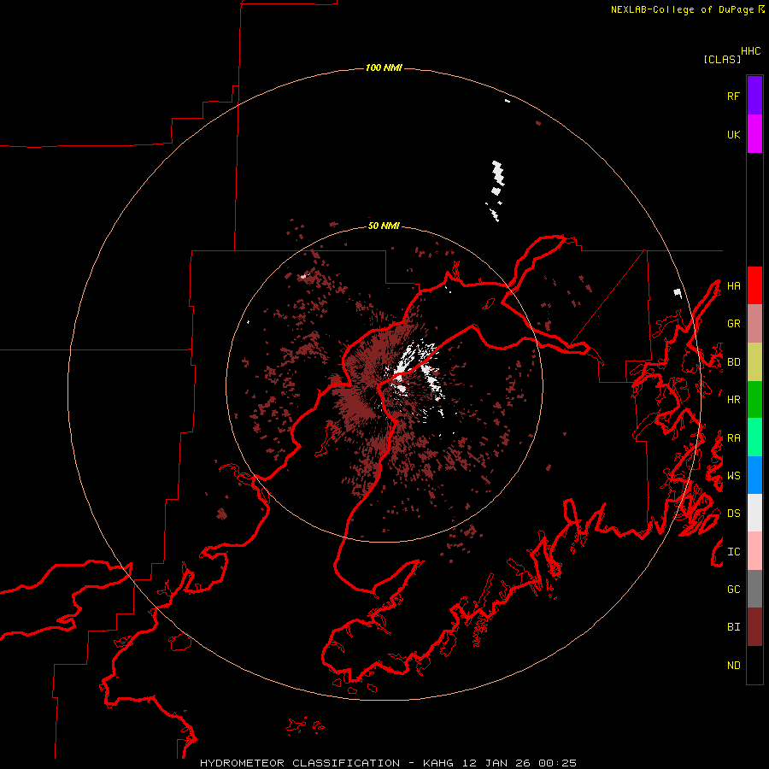Click the BD yellow legend color block

754,362
